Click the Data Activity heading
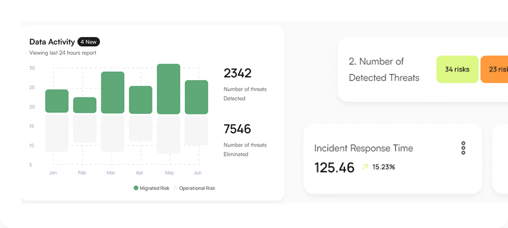 [52, 42]
